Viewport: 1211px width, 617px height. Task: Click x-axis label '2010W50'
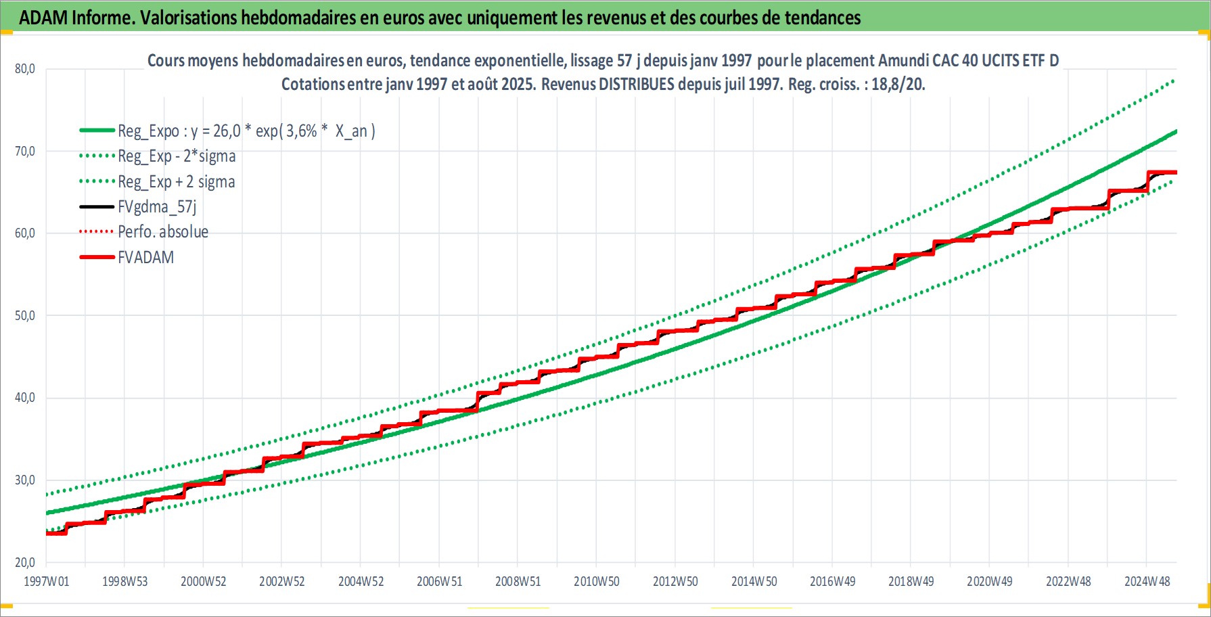coord(596,582)
